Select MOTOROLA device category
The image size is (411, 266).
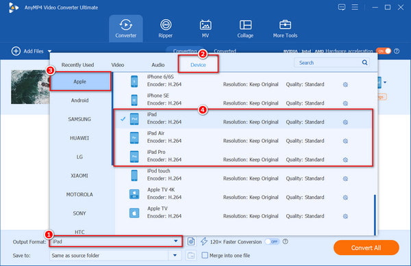pos(80,195)
